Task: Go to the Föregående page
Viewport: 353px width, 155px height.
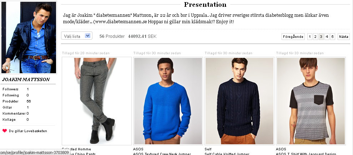Action: pyautogui.click(x=293, y=36)
